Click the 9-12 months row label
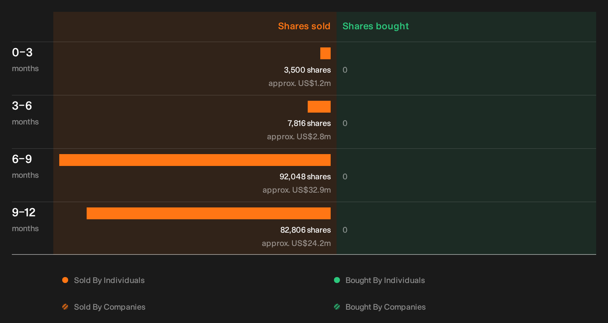Image resolution: width=608 pixels, height=323 pixels. [x=25, y=220]
